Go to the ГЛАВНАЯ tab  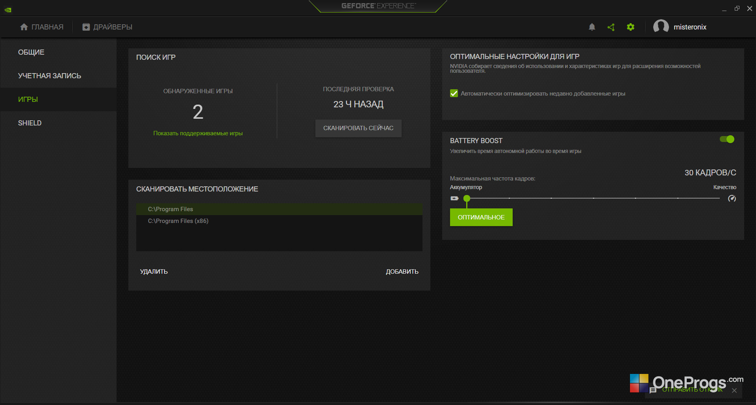point(42,27)
